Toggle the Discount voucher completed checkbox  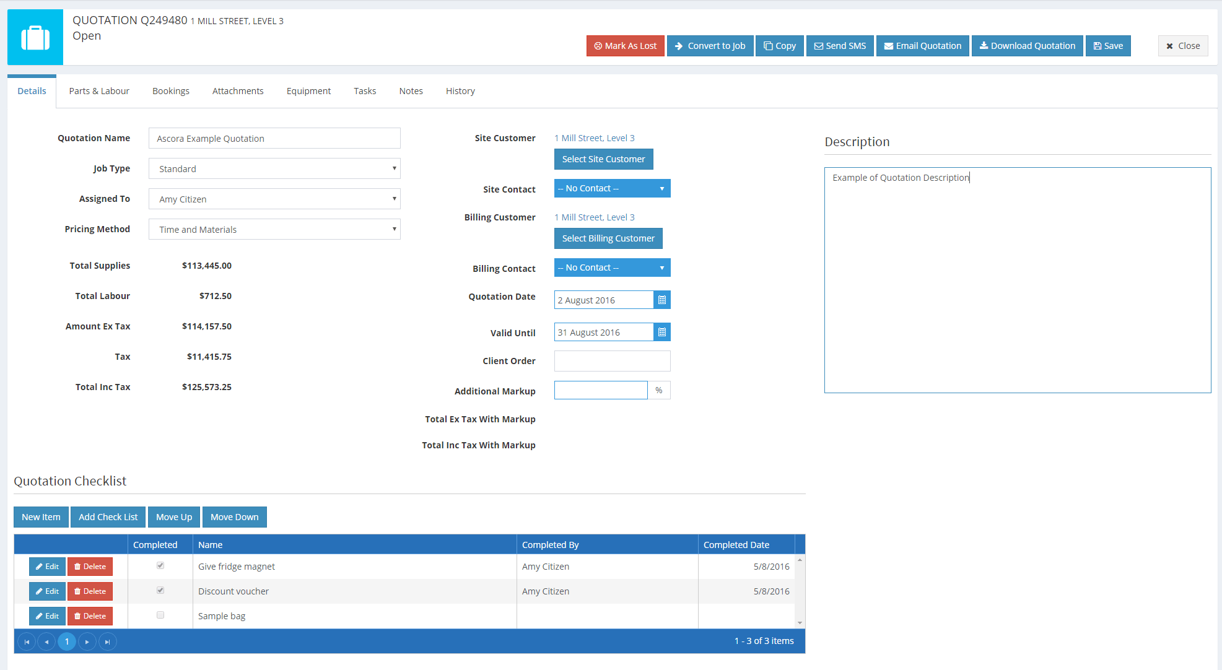click(x=160, y=591)
